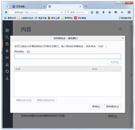Open Sync sidebar icon
This screenshot has height=130, width=135.
[x=7, y=71]
